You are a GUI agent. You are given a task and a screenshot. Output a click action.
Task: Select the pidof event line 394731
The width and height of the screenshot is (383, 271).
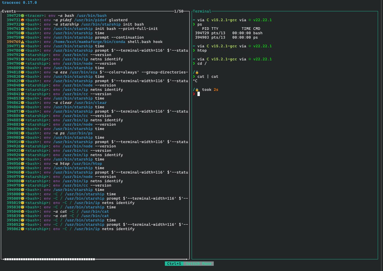pyautogui.click(x=73, y=20)
